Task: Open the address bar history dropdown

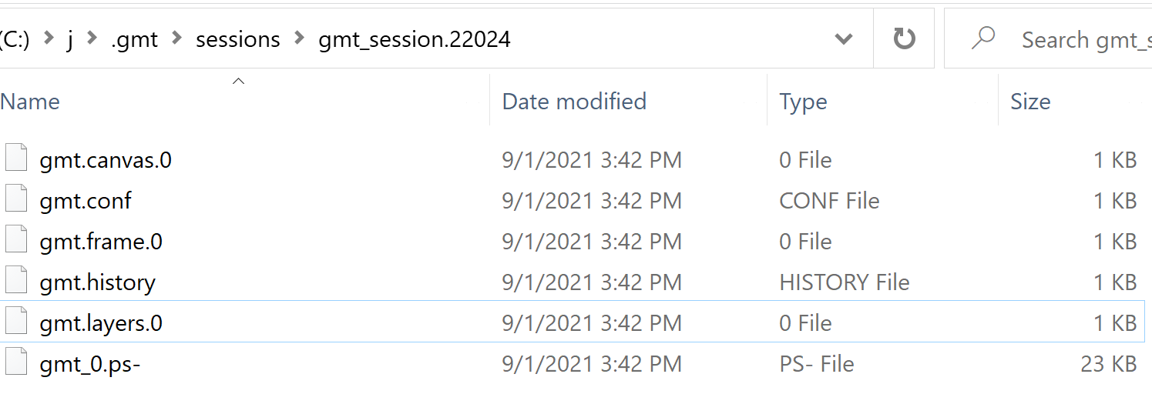Action: coord(844,39)
